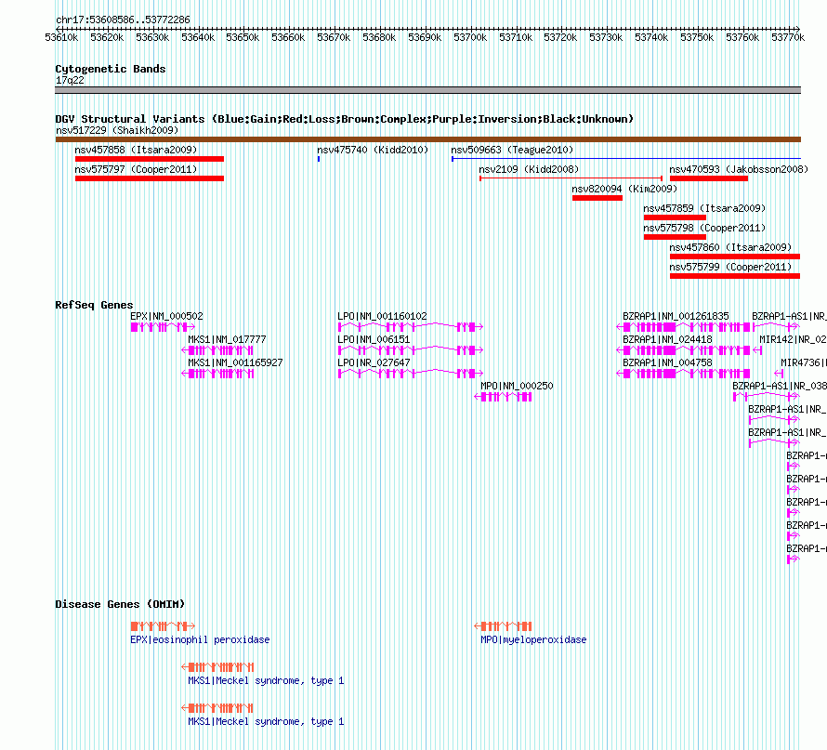Select the nsv470593 (Jakobsson2008) red bar
The width and height of the screenshot is (827, 750).
pos(709,178)
